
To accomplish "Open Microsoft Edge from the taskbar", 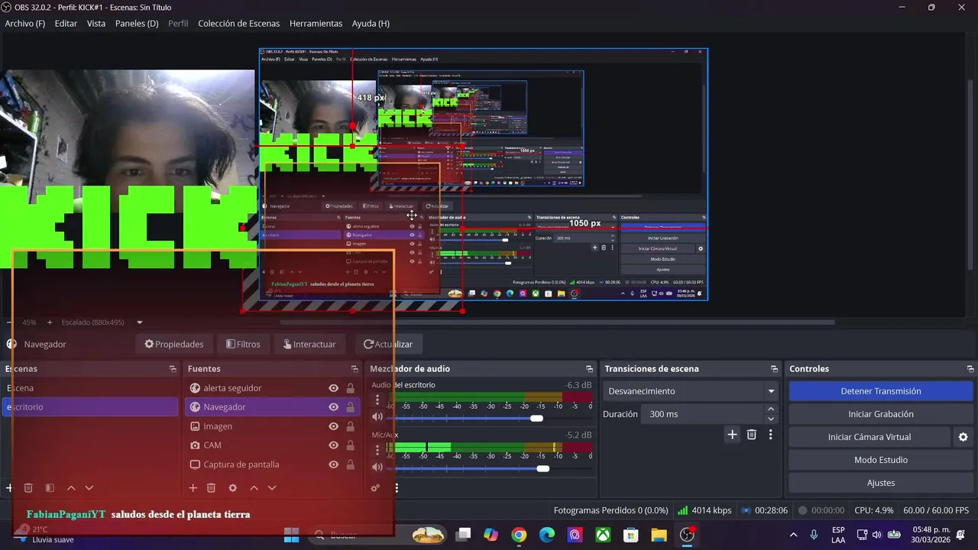I will (546, 535).
